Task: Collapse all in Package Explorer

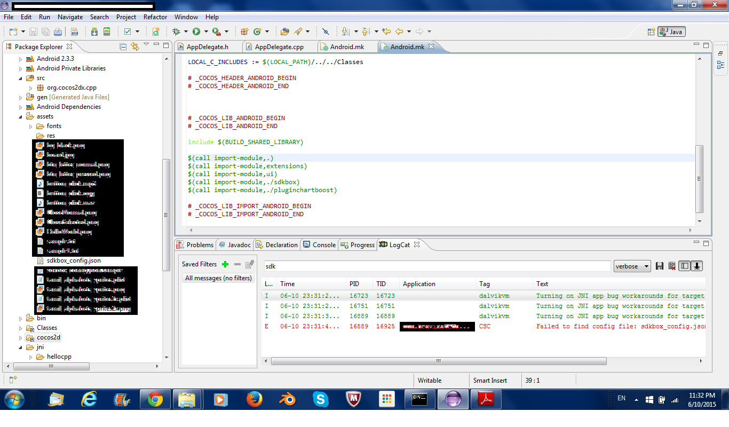Action: (x=123, y=46)
